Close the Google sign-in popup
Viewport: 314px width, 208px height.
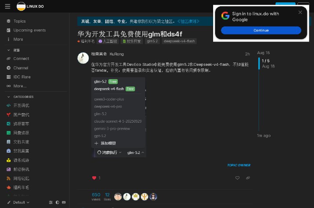[300, 13]
